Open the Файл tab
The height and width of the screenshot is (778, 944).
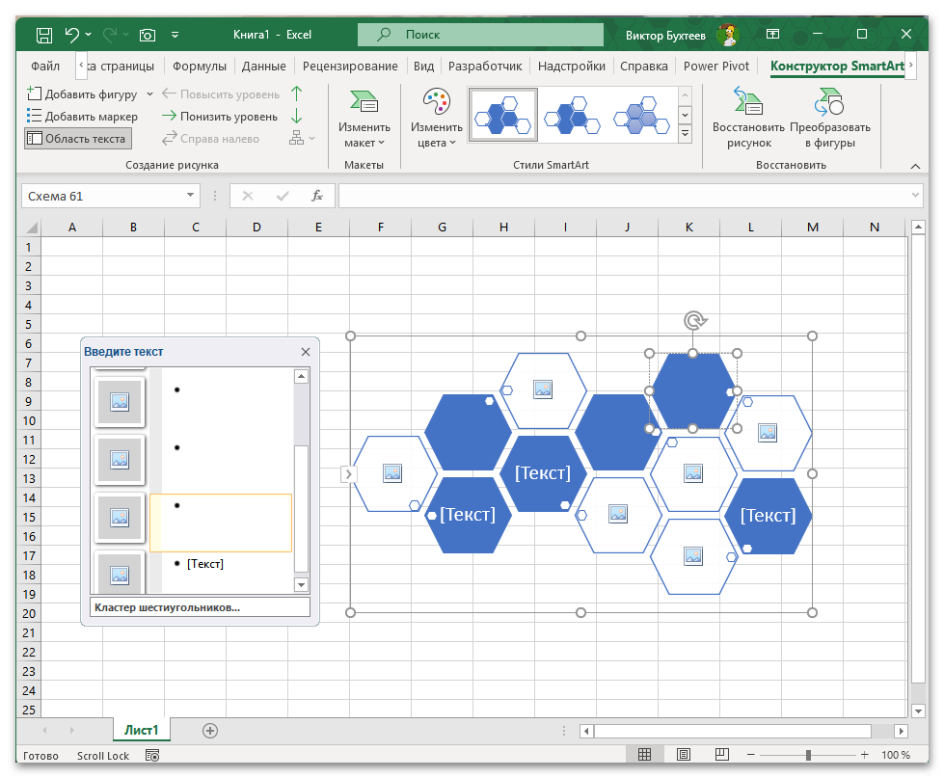pyautogui.click(x=45, y=67)
